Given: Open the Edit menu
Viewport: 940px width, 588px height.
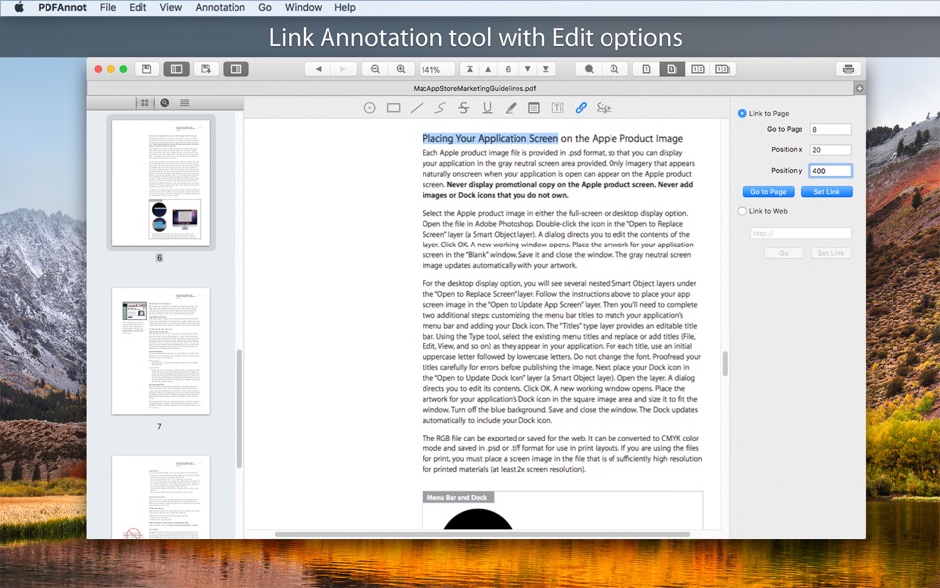Looking at the screenshot, I should pyautogui.click(x=138, y=7).
